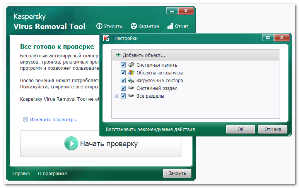
Task: Click the Windows flag icon for startup objects
Action: pyautogui.click(x=131, y=72)
